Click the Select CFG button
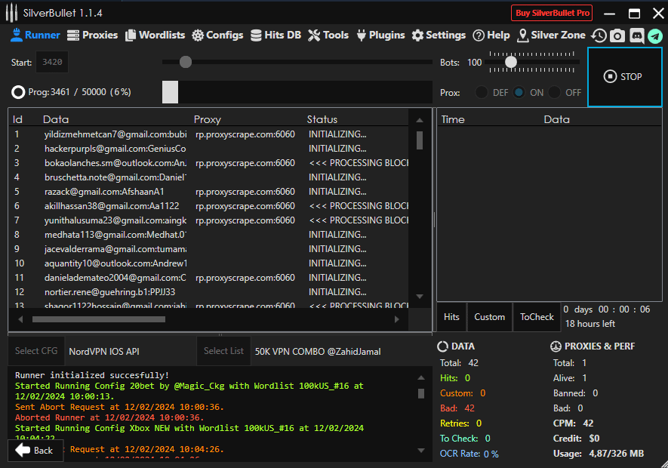668x468 pixels. click(x=36, y=351)
